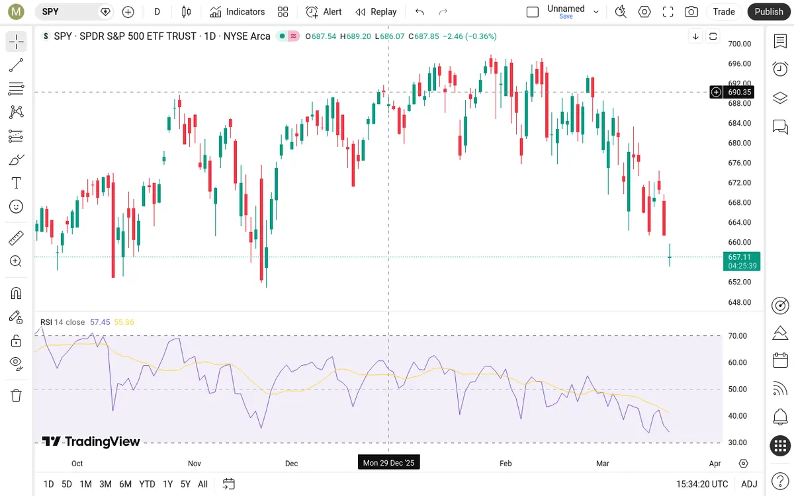Image resolution: width=794 pixels, height=496 pixels.
Task: Undo the last chart action
Action: tap(419, 11)
